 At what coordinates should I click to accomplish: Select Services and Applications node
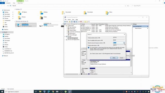tap(73, 40)
